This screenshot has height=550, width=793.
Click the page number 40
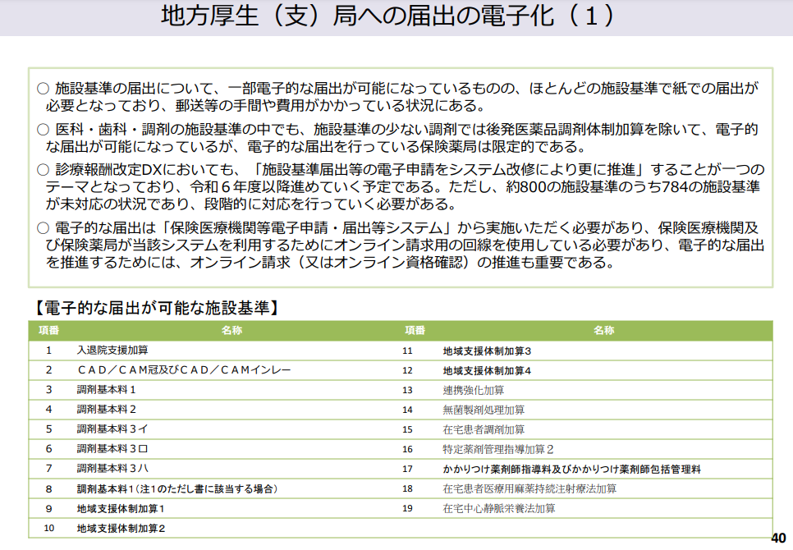[778, 538]
